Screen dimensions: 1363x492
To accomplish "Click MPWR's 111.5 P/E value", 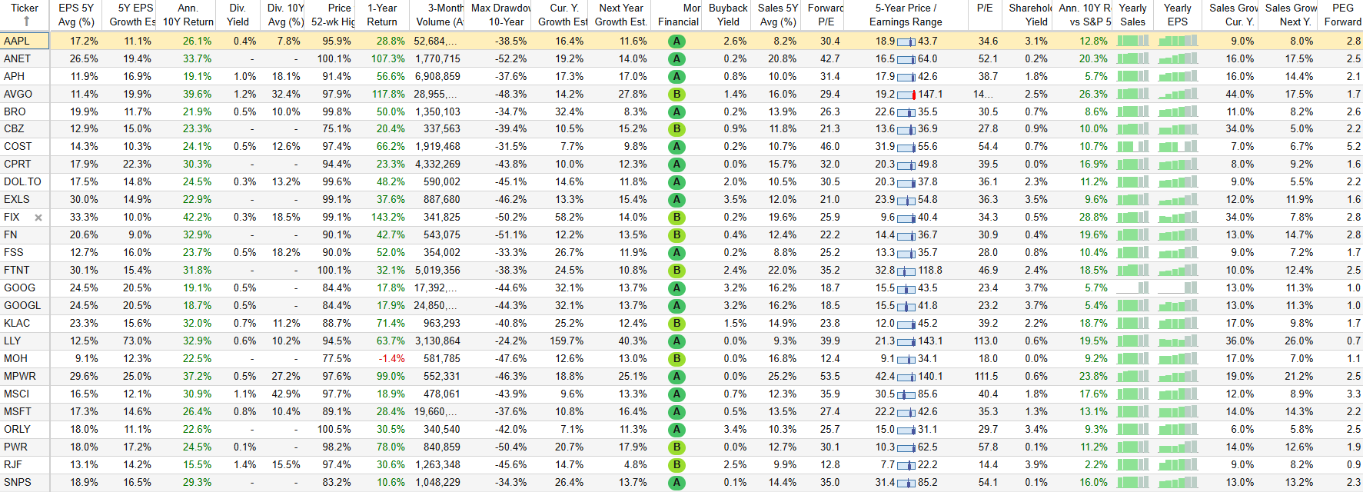I will 986,377.
